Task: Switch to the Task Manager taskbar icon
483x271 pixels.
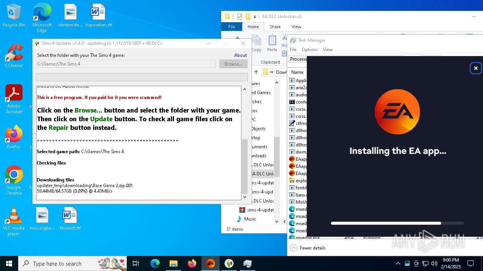Action: pos(247,263)
